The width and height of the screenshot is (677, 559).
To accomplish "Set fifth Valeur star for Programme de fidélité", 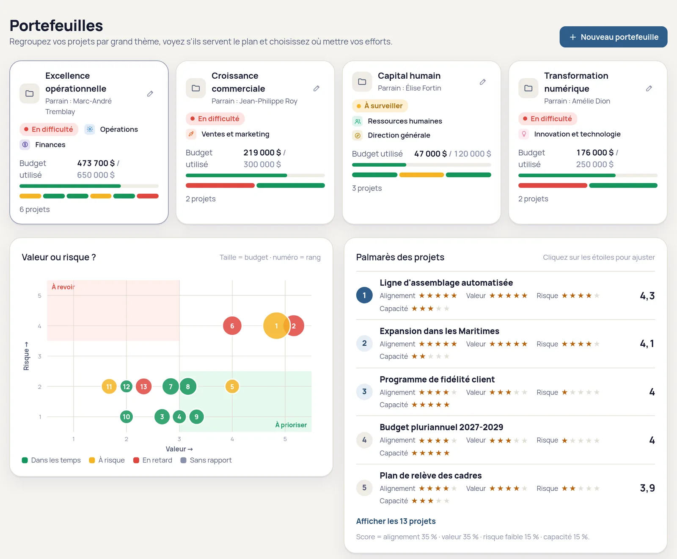I will (524, 392).
